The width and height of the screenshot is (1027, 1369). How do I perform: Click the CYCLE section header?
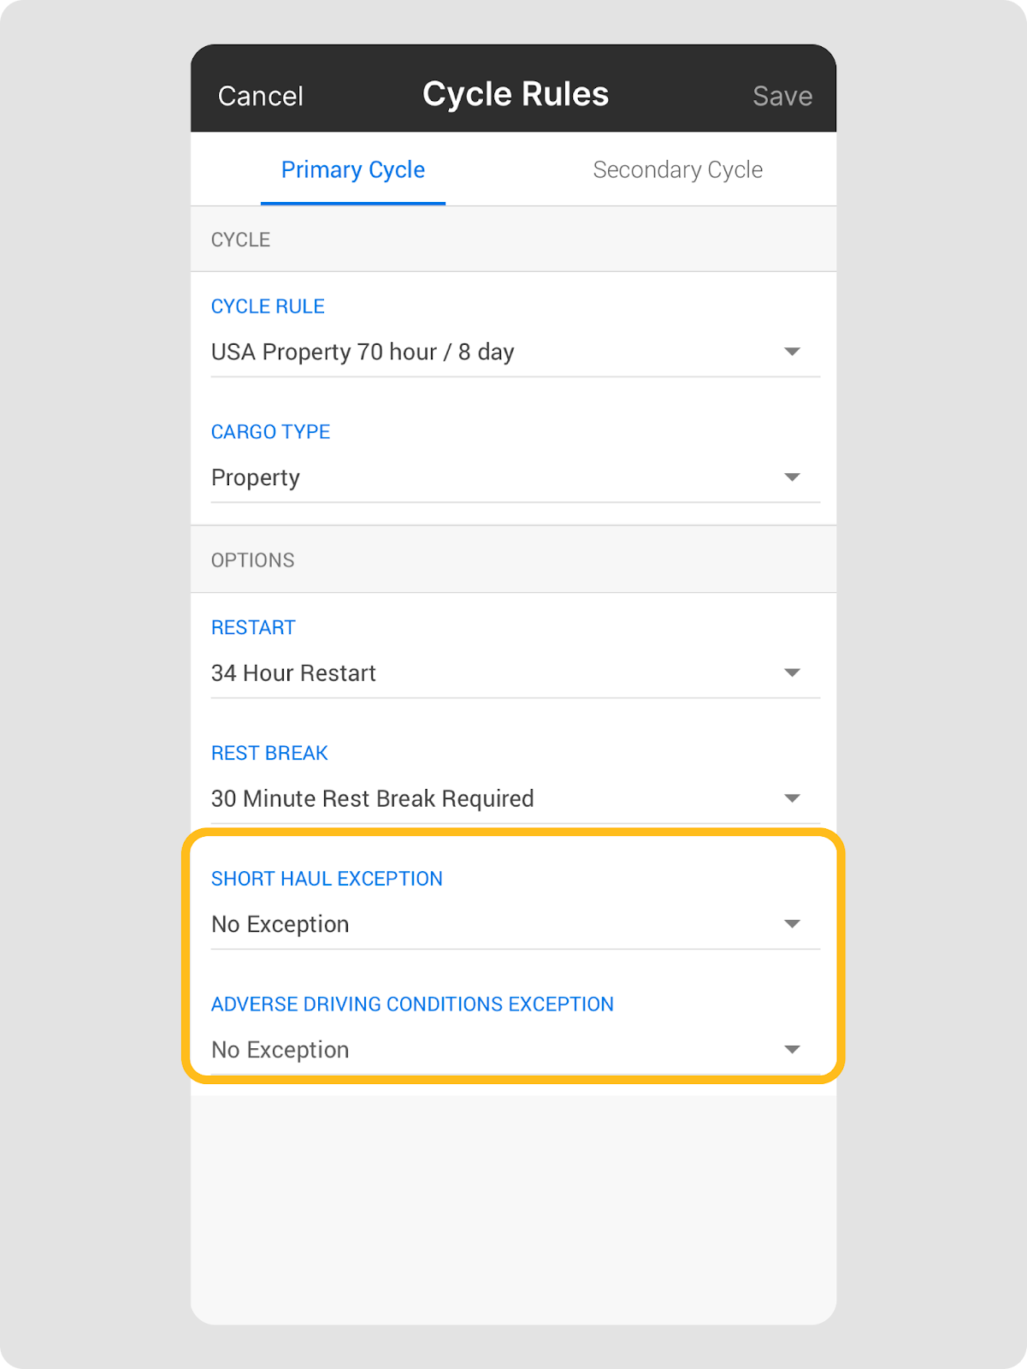[x=240, y=240]
